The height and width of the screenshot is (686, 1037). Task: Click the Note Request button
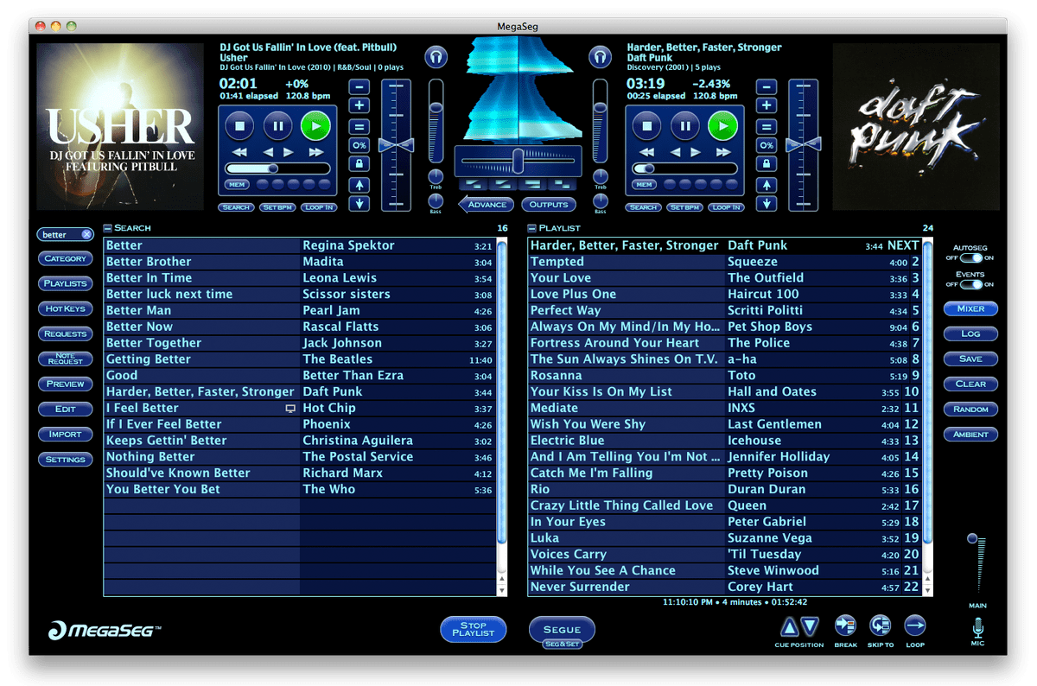pos(66,359)
